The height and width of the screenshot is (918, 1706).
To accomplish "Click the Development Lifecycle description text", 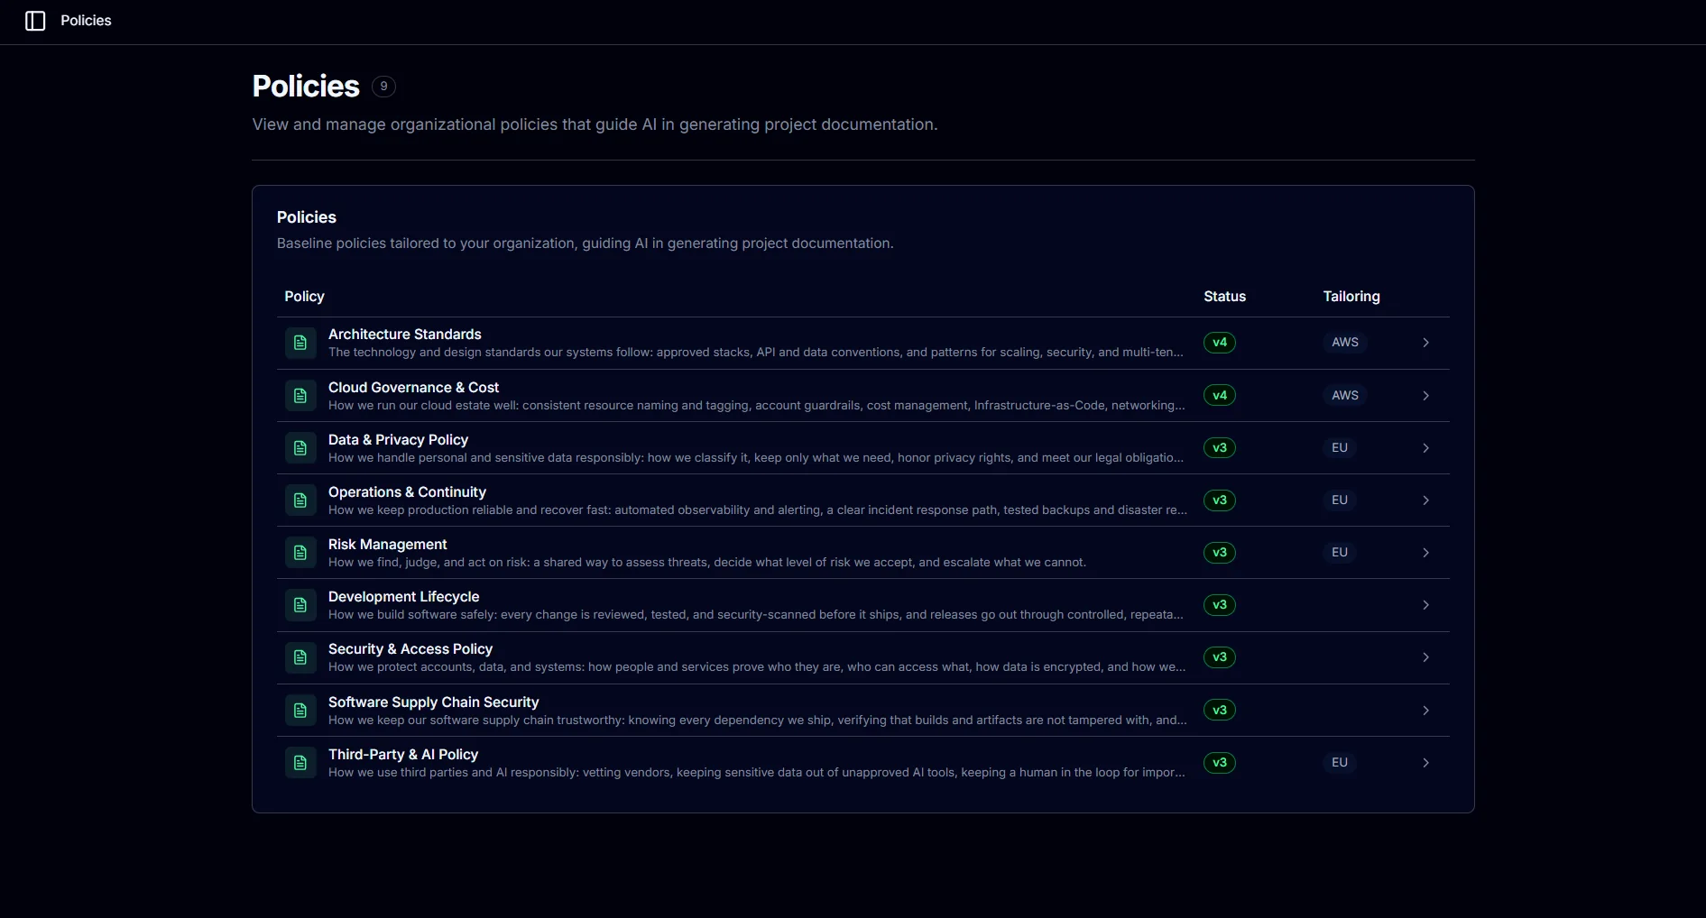I will pos(756,615).
